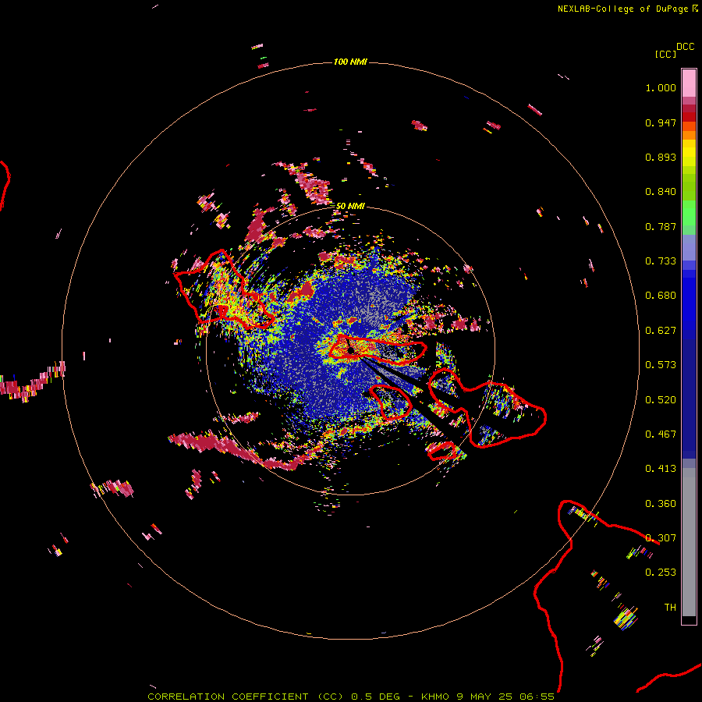
Task: Click the 0.467 legend value
Action: click(661, 434)
